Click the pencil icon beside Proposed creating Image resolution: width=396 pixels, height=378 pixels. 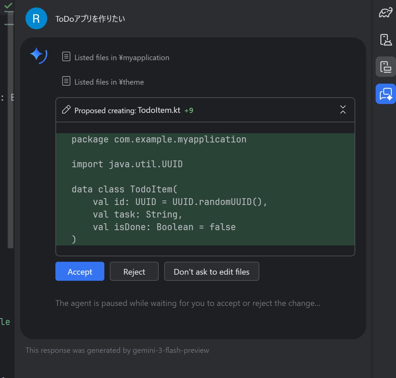[x=66, y=110]
